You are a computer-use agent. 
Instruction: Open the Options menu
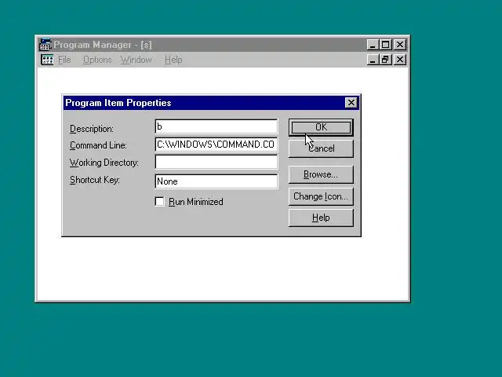pyautogui.click(x=97, y=60)
